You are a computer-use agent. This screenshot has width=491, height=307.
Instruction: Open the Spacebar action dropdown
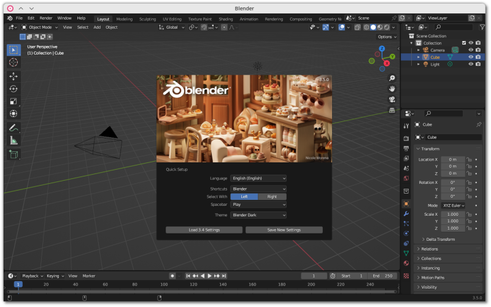pos(258,205)
